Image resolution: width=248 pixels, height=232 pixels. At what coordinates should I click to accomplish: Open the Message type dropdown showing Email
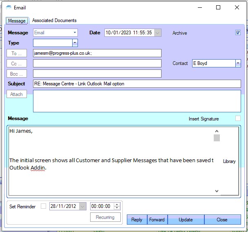point(75,33)
